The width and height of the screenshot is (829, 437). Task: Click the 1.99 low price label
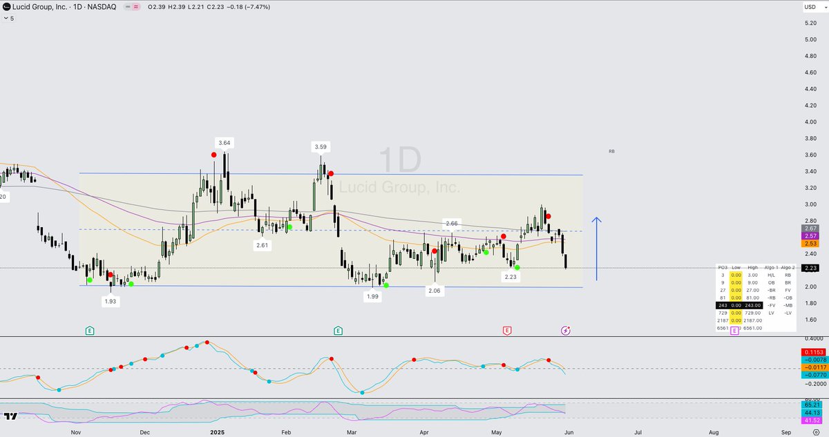[x=372, y=296]
